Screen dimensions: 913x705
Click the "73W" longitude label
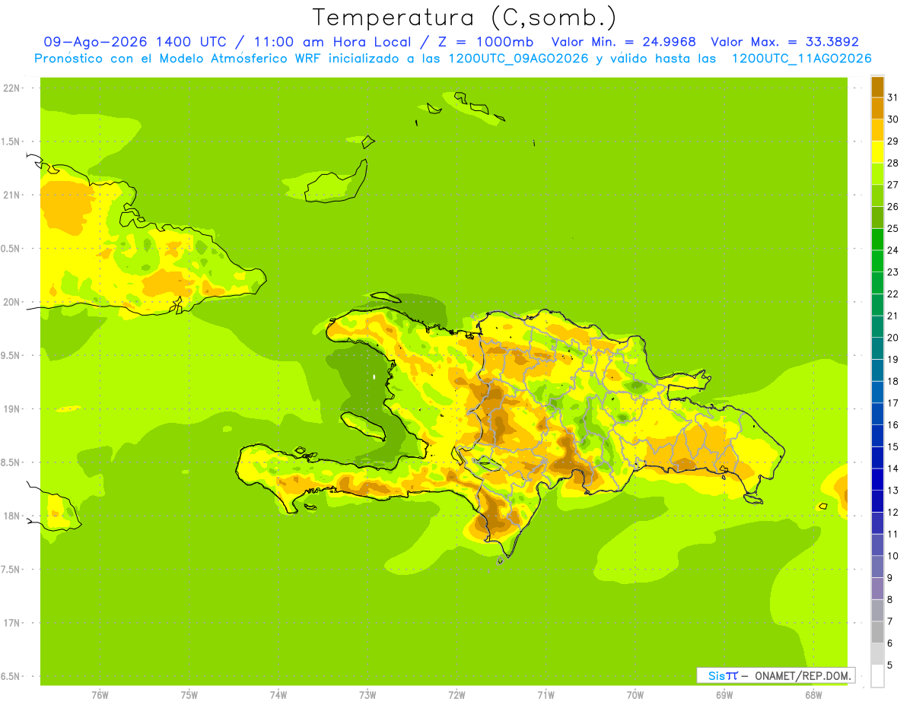[367, 695]
